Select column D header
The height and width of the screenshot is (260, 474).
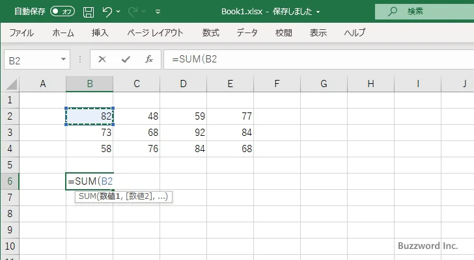click(183, 84)
